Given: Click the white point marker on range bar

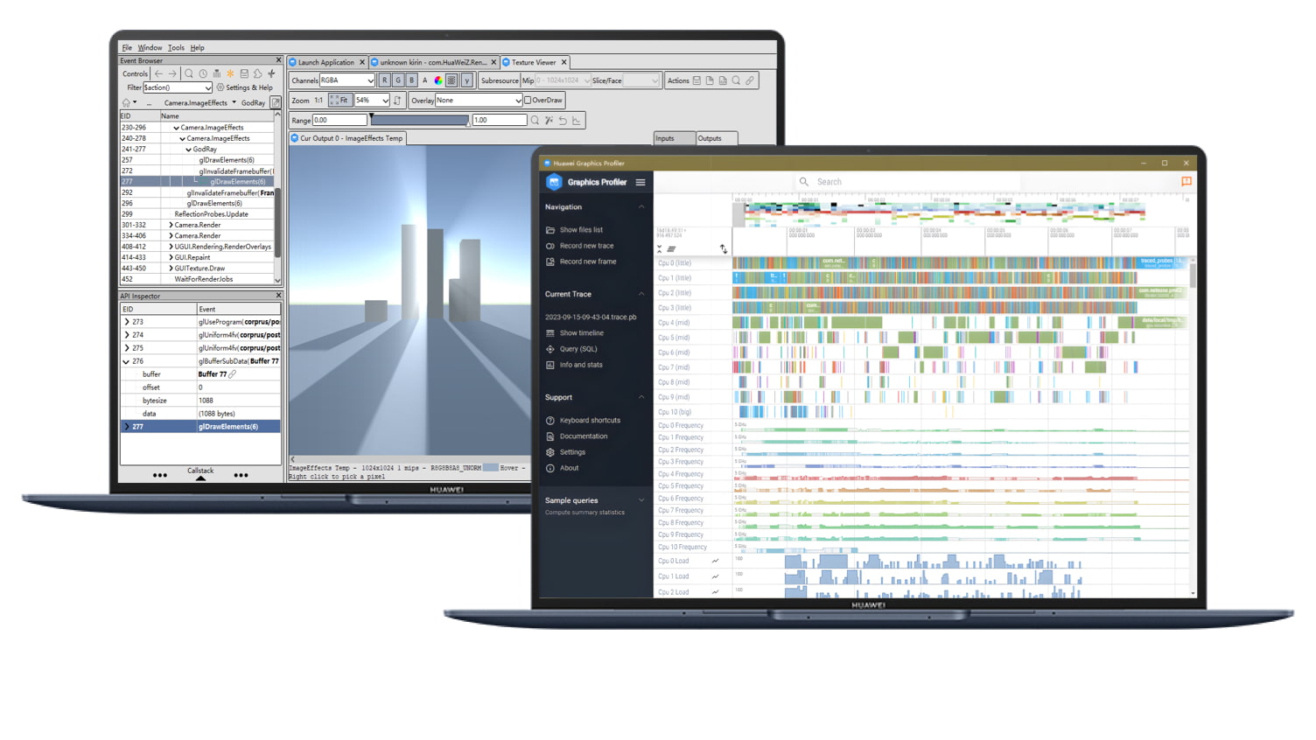Looking at the screenshot, I should (469, 124).
